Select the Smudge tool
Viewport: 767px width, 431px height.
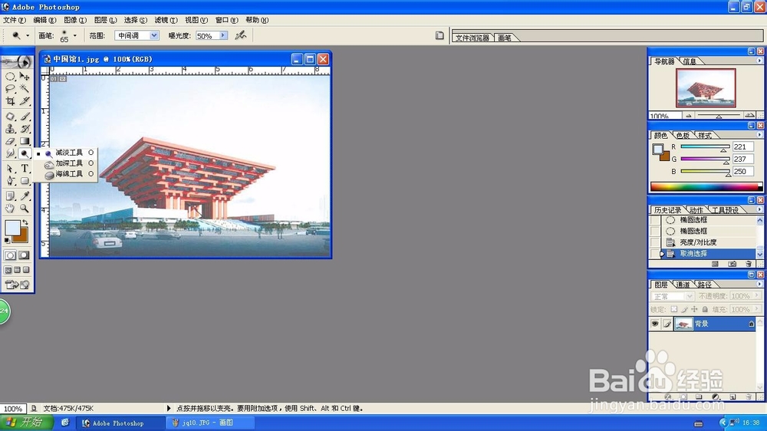tap(10, 153)
